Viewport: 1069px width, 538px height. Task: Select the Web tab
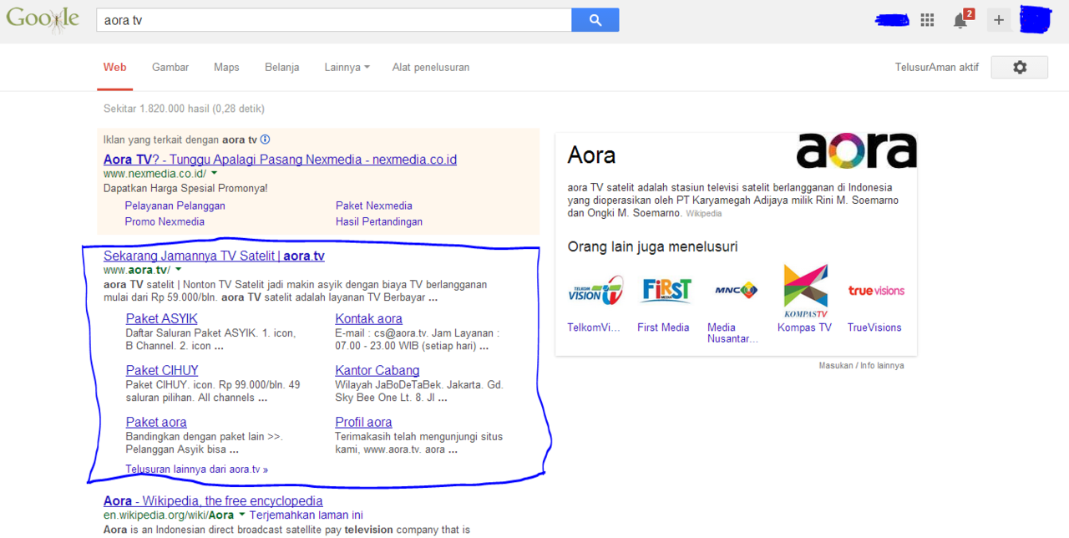tap(115, 68)
